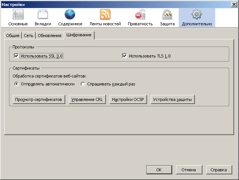Confirm settings with OK button
The width and height of the screenshot is (239, 180).
tap(159, 170)
